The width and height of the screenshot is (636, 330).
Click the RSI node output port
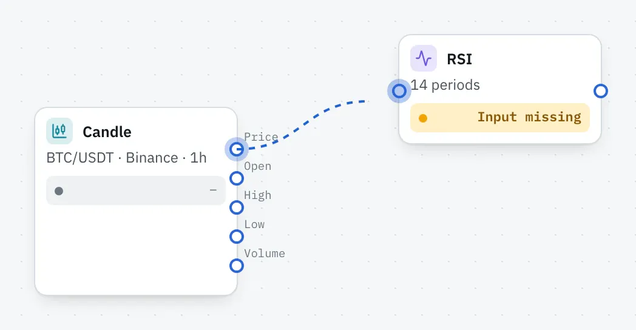pyautogui.click(x=601, y=91)
